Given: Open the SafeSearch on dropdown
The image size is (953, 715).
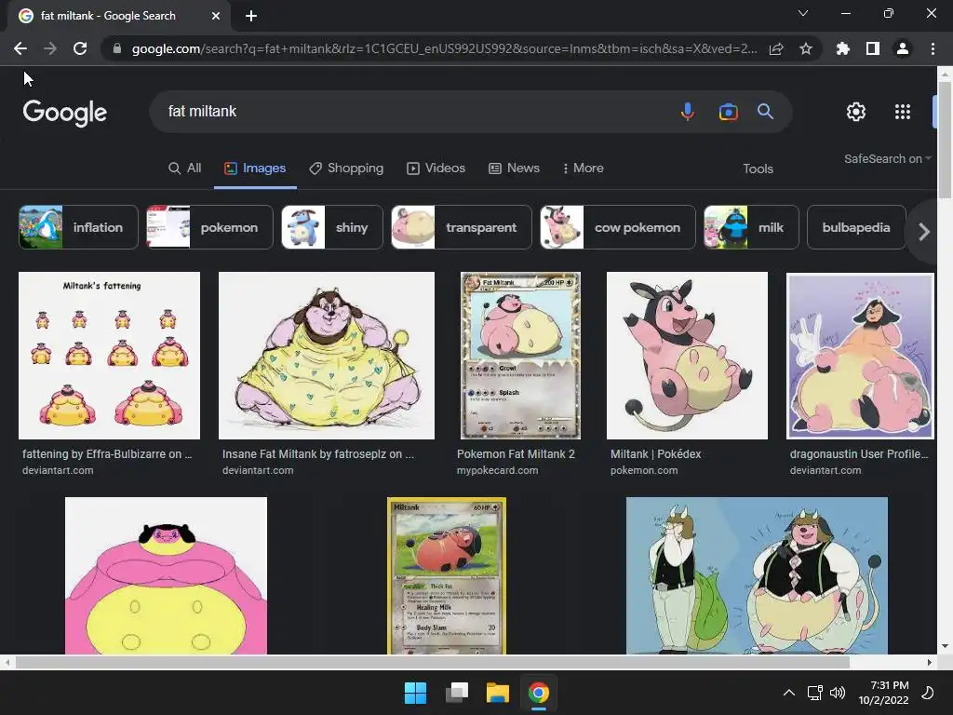Looking at the screenshot, I should click(887, 158).
